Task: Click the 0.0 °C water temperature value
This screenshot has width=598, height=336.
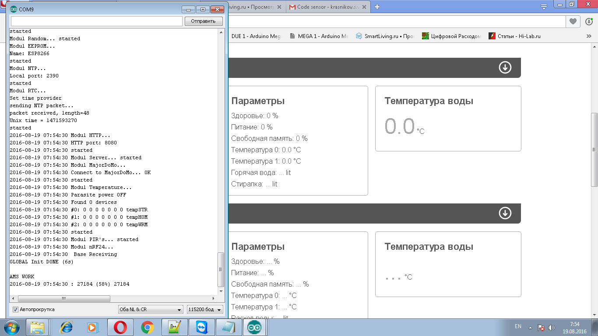Action: pyautogui.click(x=404, y=126)
